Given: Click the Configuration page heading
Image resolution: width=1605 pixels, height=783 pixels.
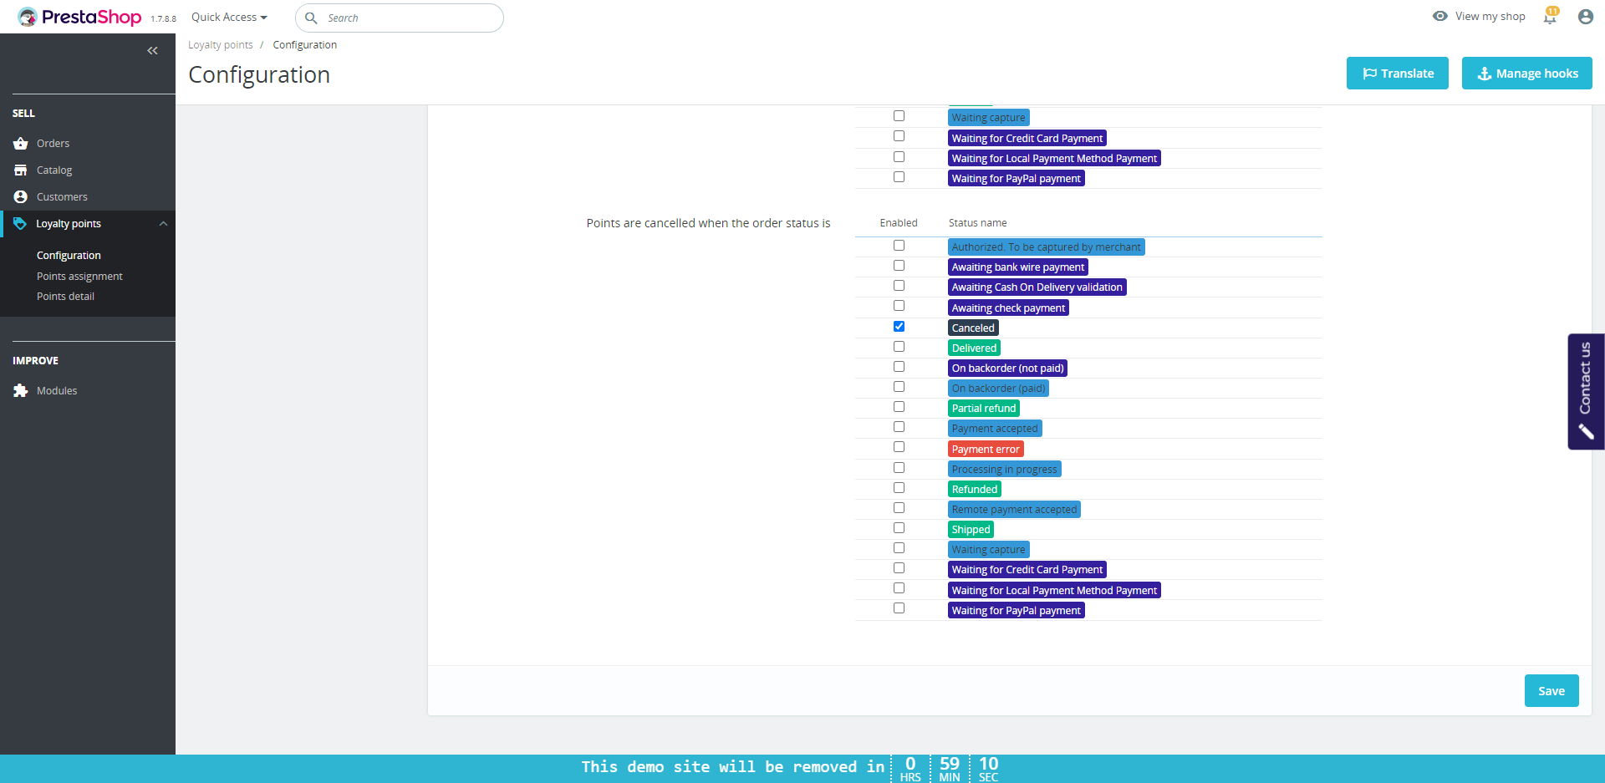Looking at the screenshot, I should pyautogui.click(x=259, y=75).
